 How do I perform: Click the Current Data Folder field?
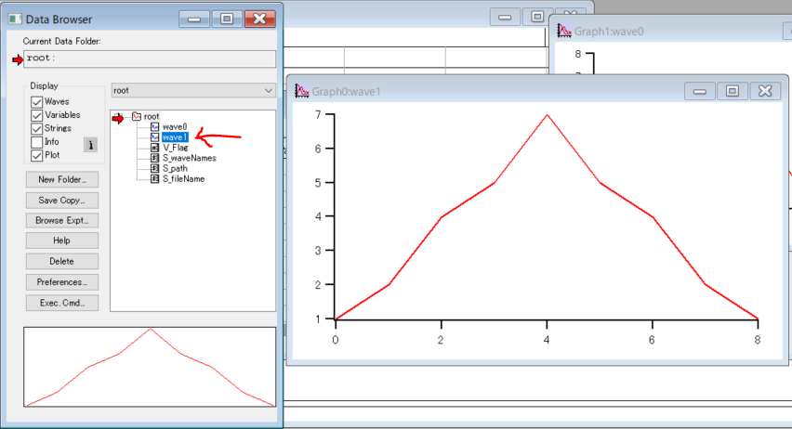click(x=151, y=58)
